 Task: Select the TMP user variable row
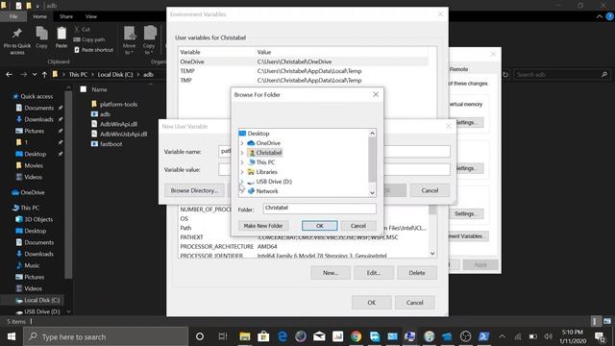[304, 81]
